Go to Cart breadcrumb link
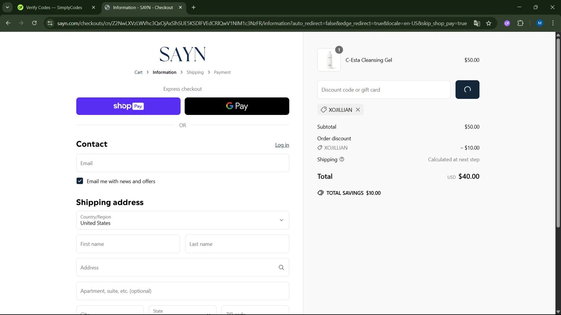This screenshot has height=315, width=561. [x=138, y=72]
